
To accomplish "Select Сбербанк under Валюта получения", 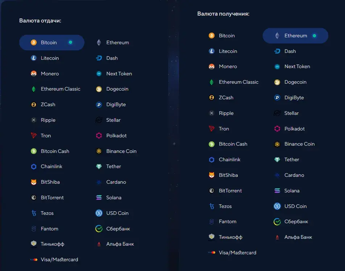I will (291, 221).
